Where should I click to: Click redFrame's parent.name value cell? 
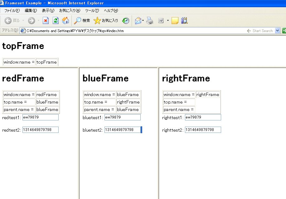pos(47,109)
